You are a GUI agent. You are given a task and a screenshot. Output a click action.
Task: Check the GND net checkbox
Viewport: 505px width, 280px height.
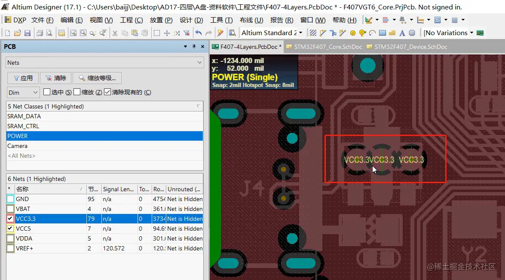click(10, 199)
